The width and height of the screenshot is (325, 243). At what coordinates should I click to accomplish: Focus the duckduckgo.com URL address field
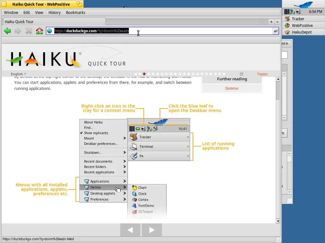(x=160, y=31)
